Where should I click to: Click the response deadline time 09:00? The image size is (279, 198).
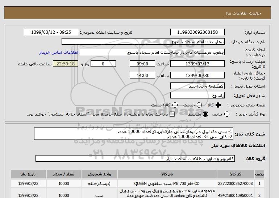click(x=142, y=64)
